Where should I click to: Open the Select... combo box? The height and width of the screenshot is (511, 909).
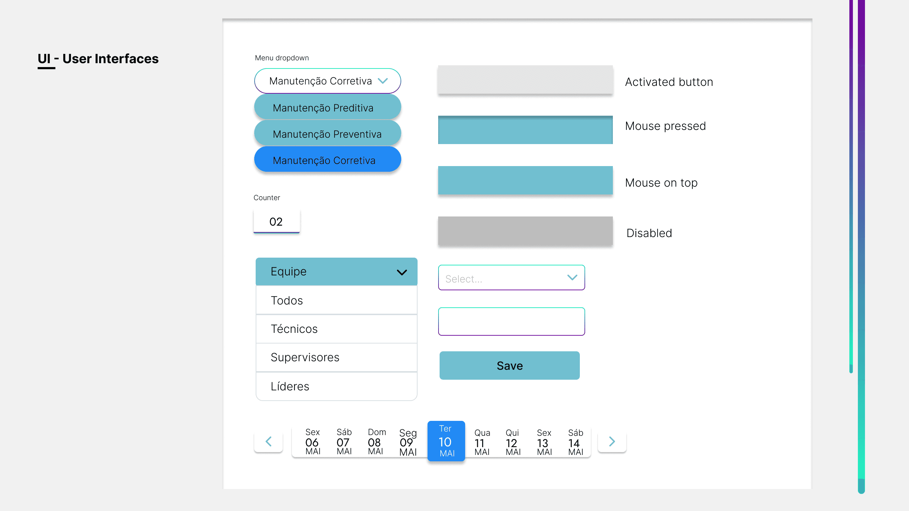[x=511, y=278]
